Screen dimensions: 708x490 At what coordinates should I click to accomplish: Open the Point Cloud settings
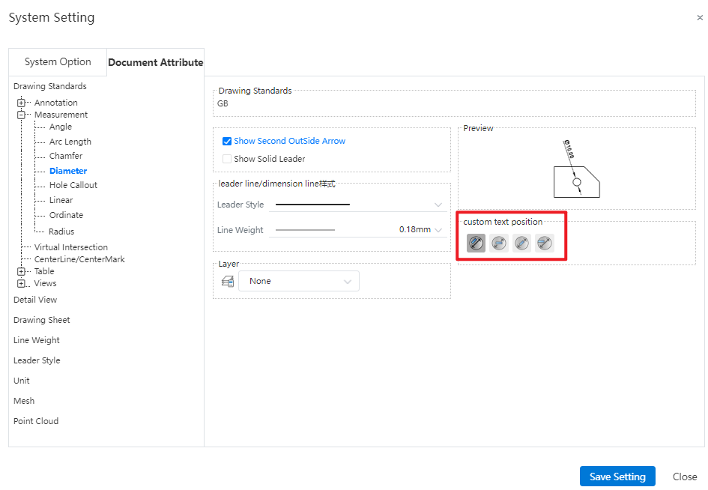pos(36,421)
